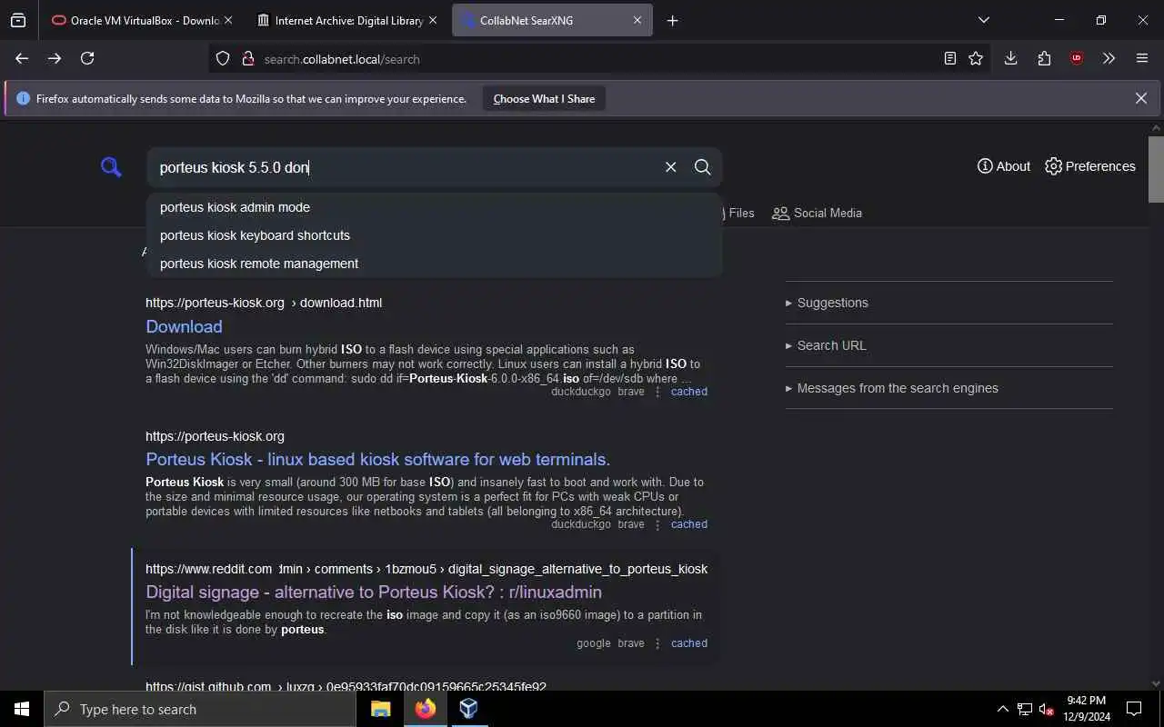Open the Downloads panel
The width and height of the screenshot is (1164, 727).
(1010, 58)
